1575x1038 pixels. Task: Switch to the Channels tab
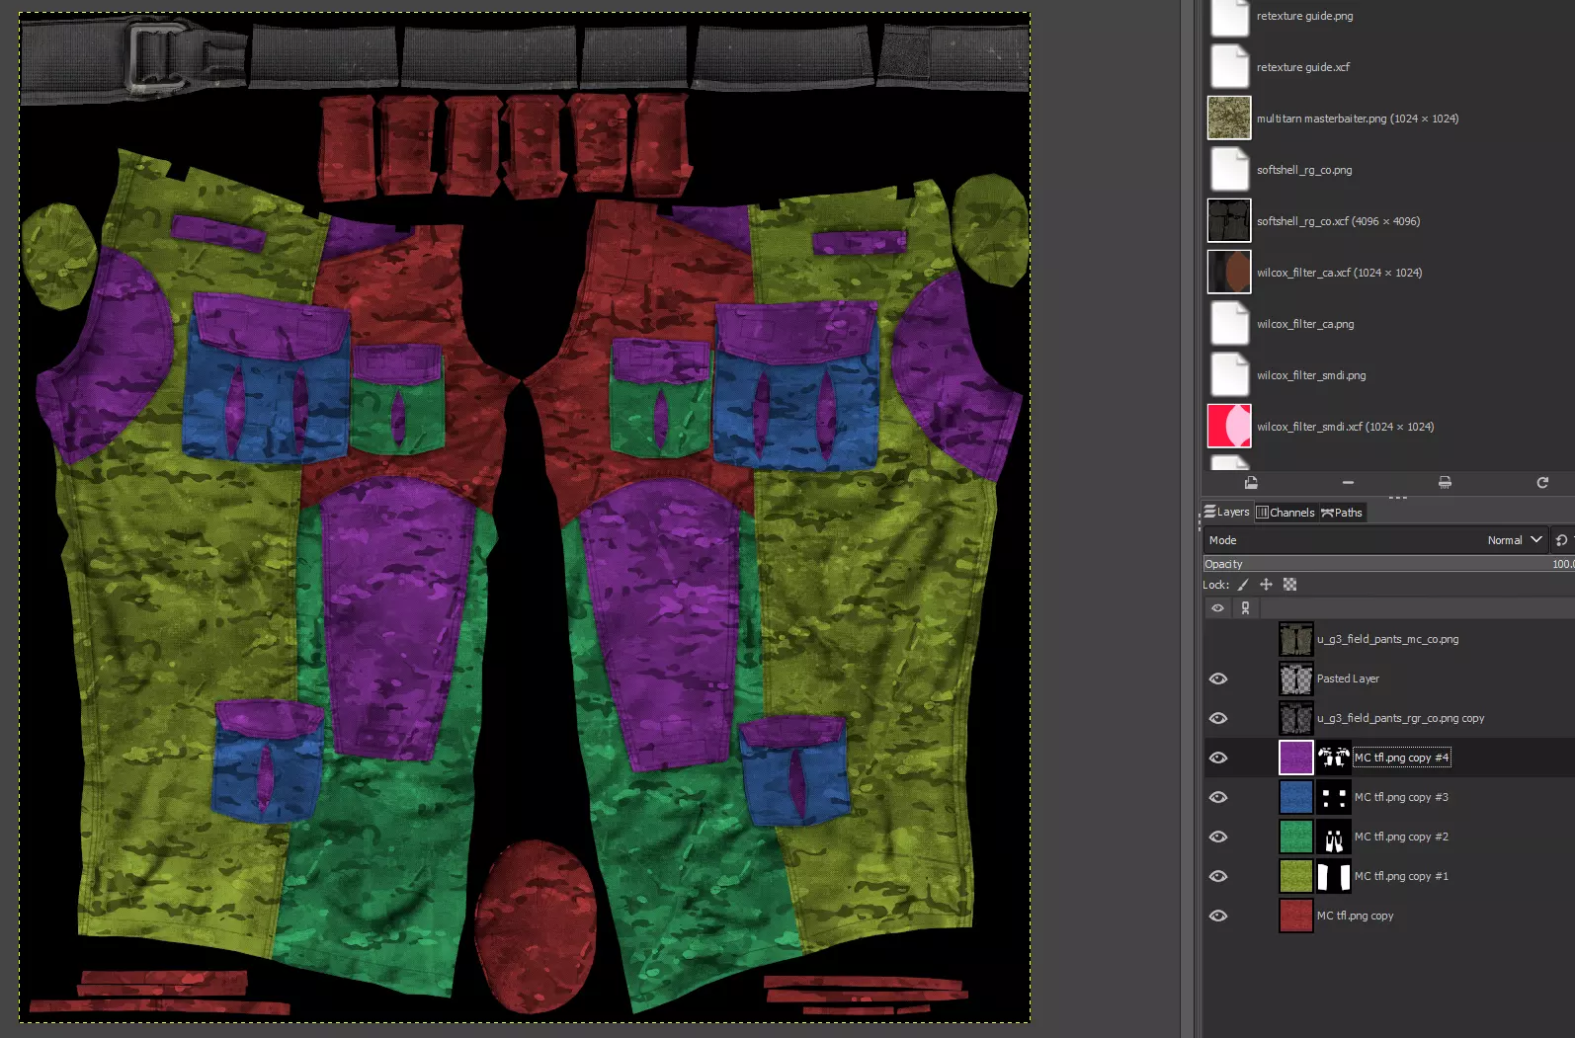coord(1285,513)
